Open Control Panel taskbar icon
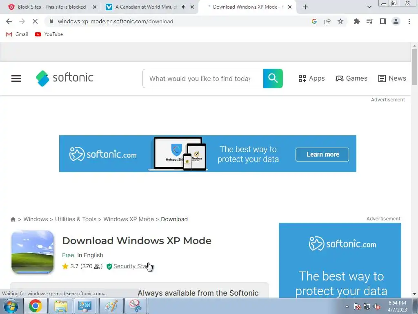Image resolution: width=418 pixels, height=314 pixels. (x=86, y=306)
